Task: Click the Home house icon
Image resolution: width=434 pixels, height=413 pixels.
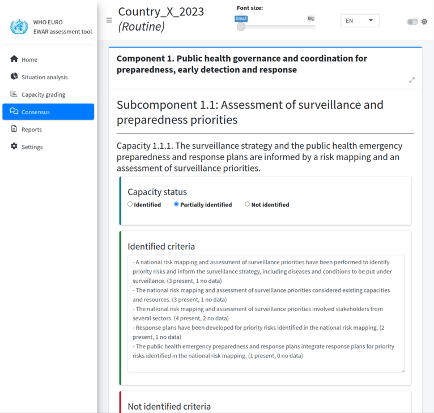Action: pos(14,59)
